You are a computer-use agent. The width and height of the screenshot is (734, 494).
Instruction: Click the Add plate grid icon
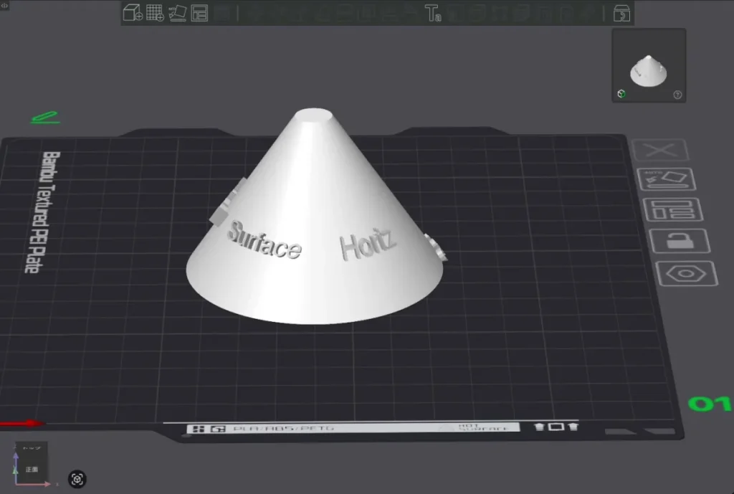click(x=155, y=13)
